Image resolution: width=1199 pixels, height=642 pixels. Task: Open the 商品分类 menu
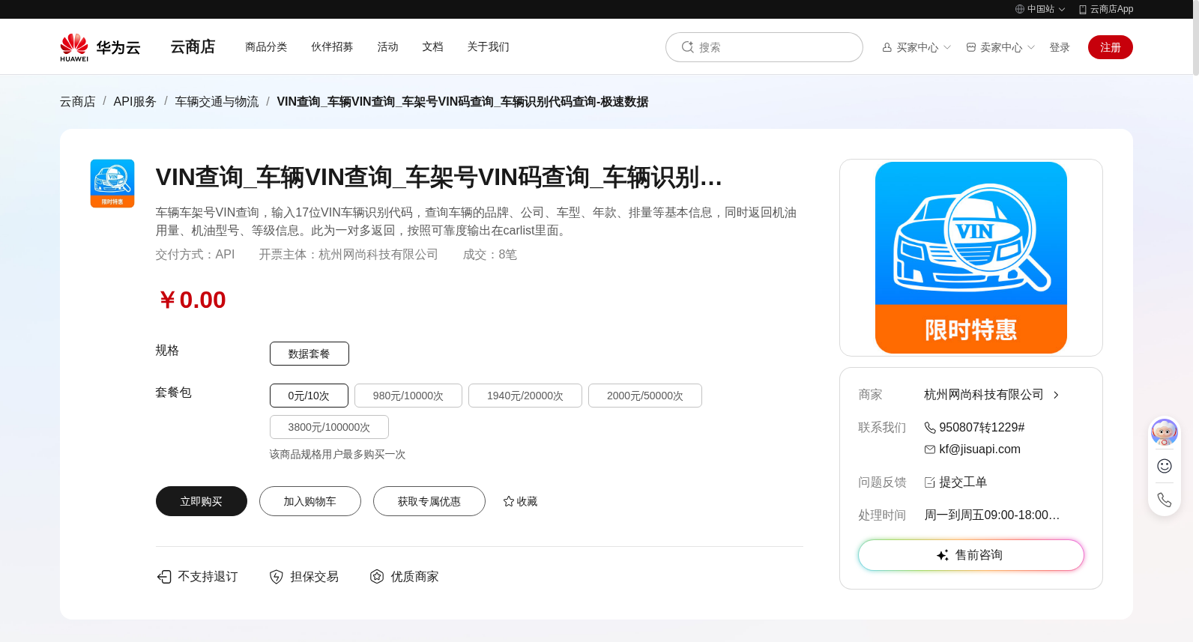[266, 46]
